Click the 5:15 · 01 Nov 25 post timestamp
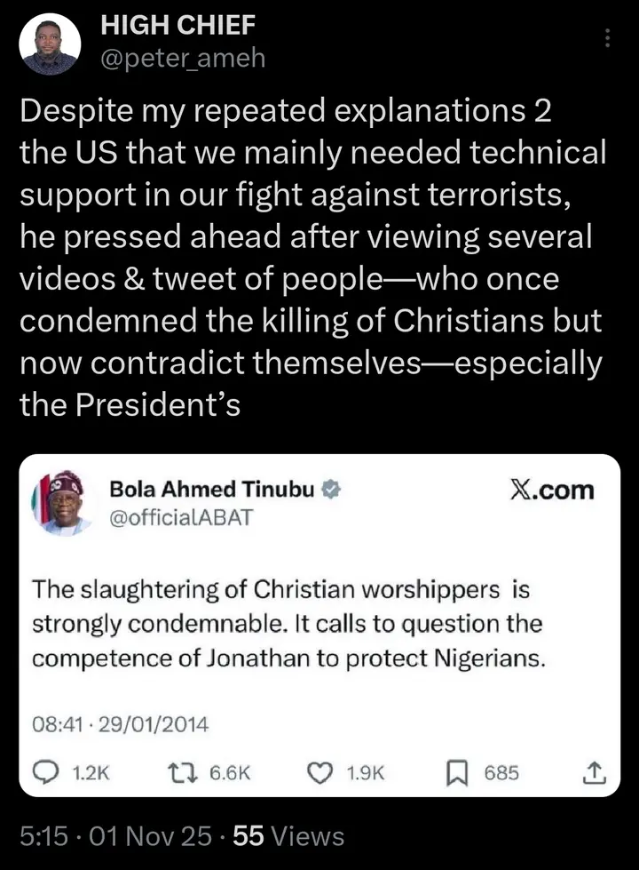 (116, 836)
